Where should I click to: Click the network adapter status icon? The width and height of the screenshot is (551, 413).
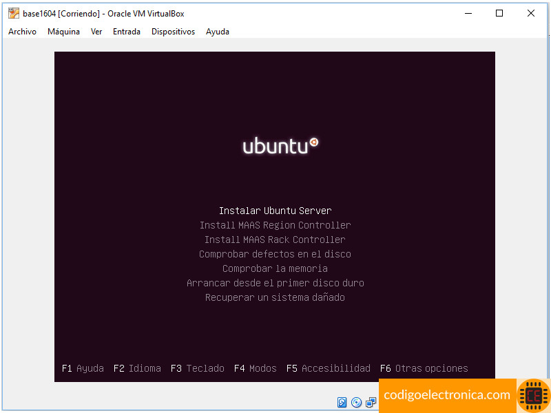(x=371, y=402)
